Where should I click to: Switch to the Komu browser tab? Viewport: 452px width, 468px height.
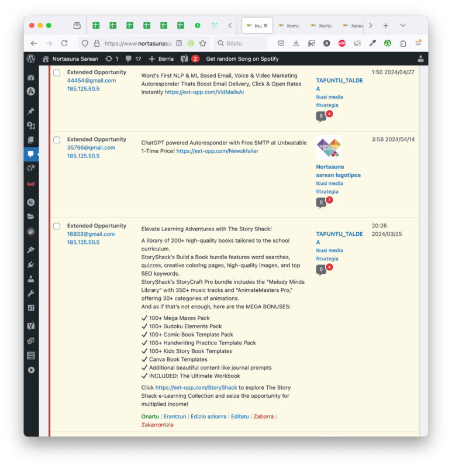pyautogui.click(x=289, y=26)
